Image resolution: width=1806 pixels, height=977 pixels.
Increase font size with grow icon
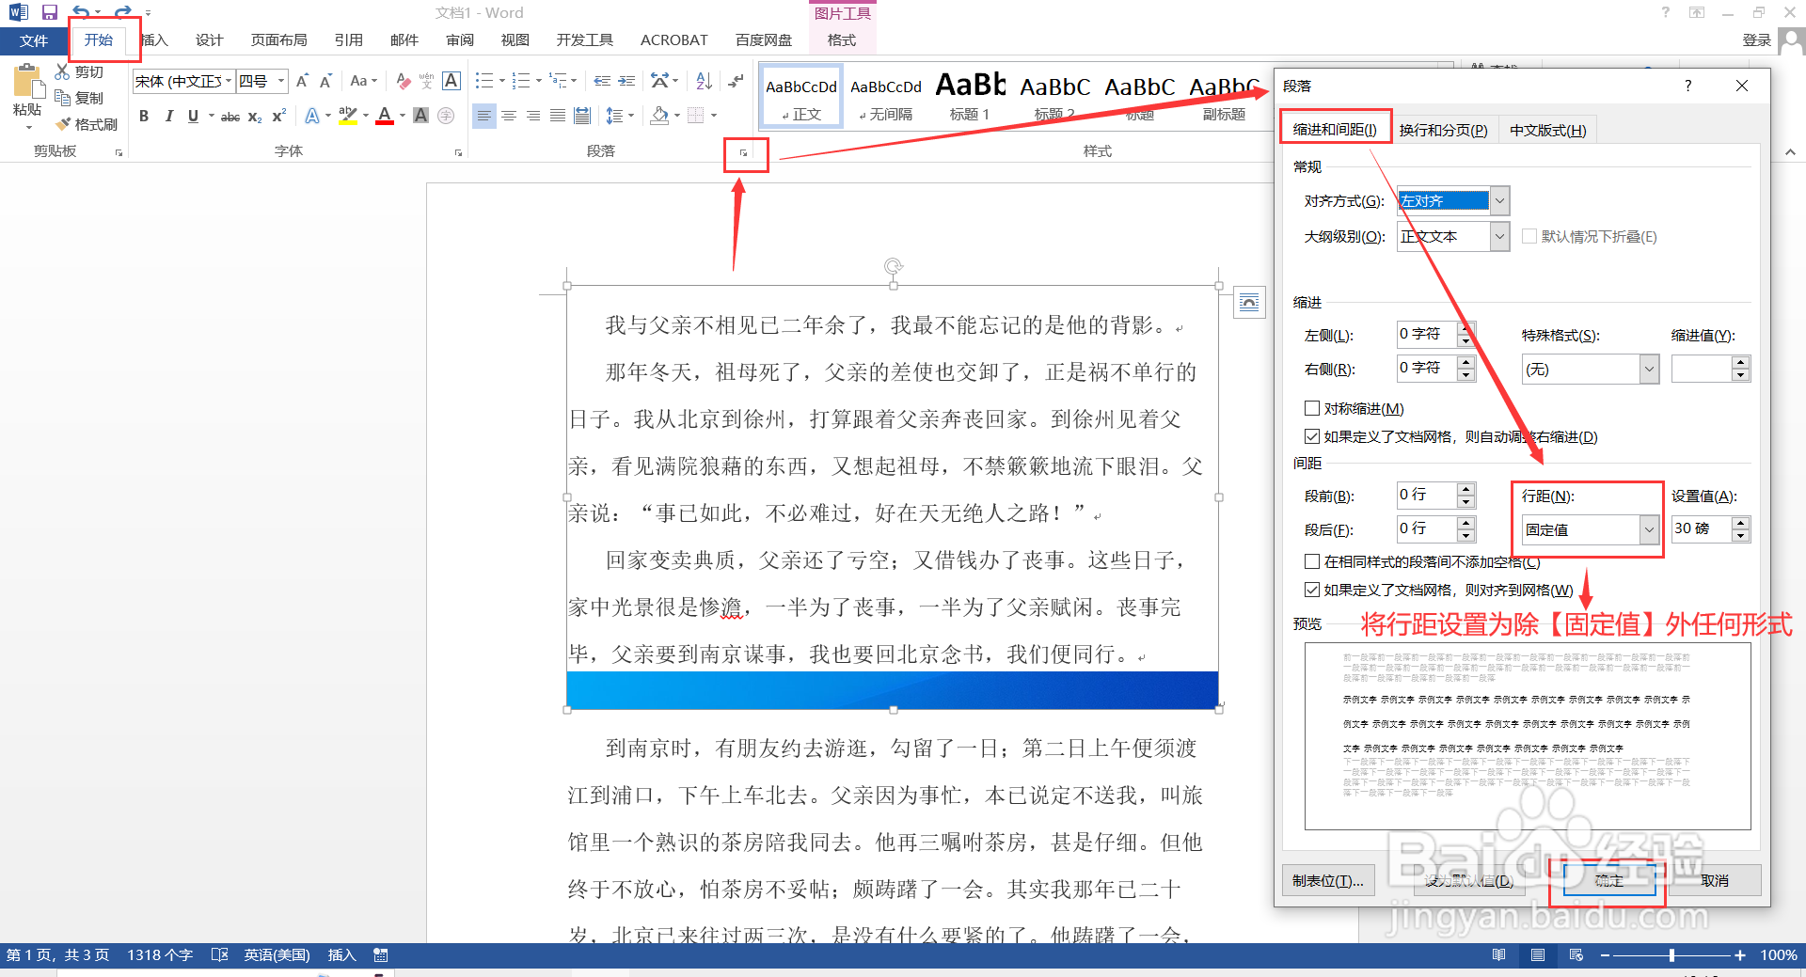tap(302, 81)
